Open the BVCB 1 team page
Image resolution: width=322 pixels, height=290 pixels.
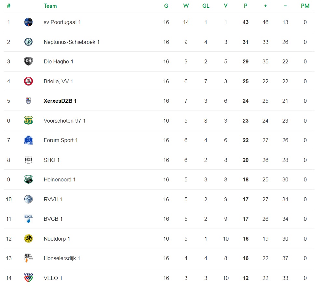53,219
